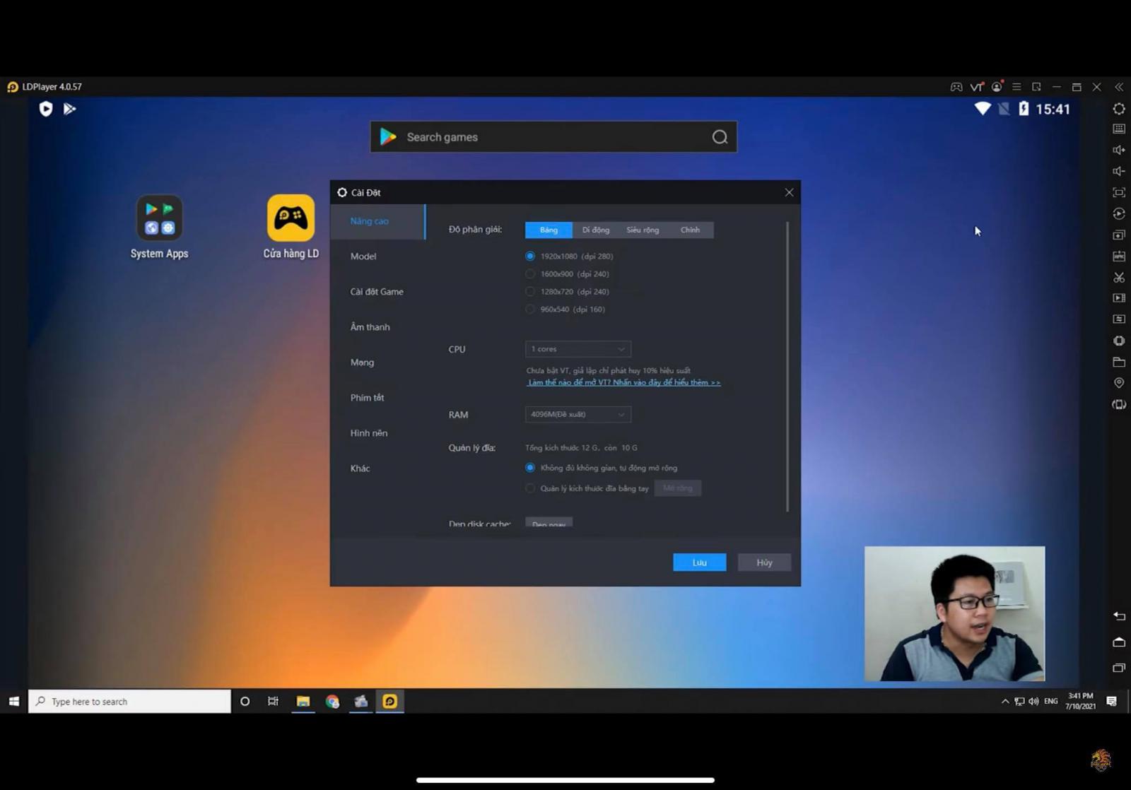Select 'Quản lý kích thước đĩa bằng tay' option
The image size is (1131, 790).
click(530, 488)
